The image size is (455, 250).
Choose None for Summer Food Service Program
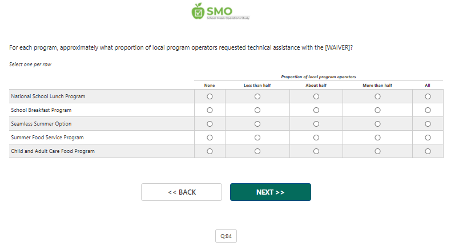click(x=210, y=138)
